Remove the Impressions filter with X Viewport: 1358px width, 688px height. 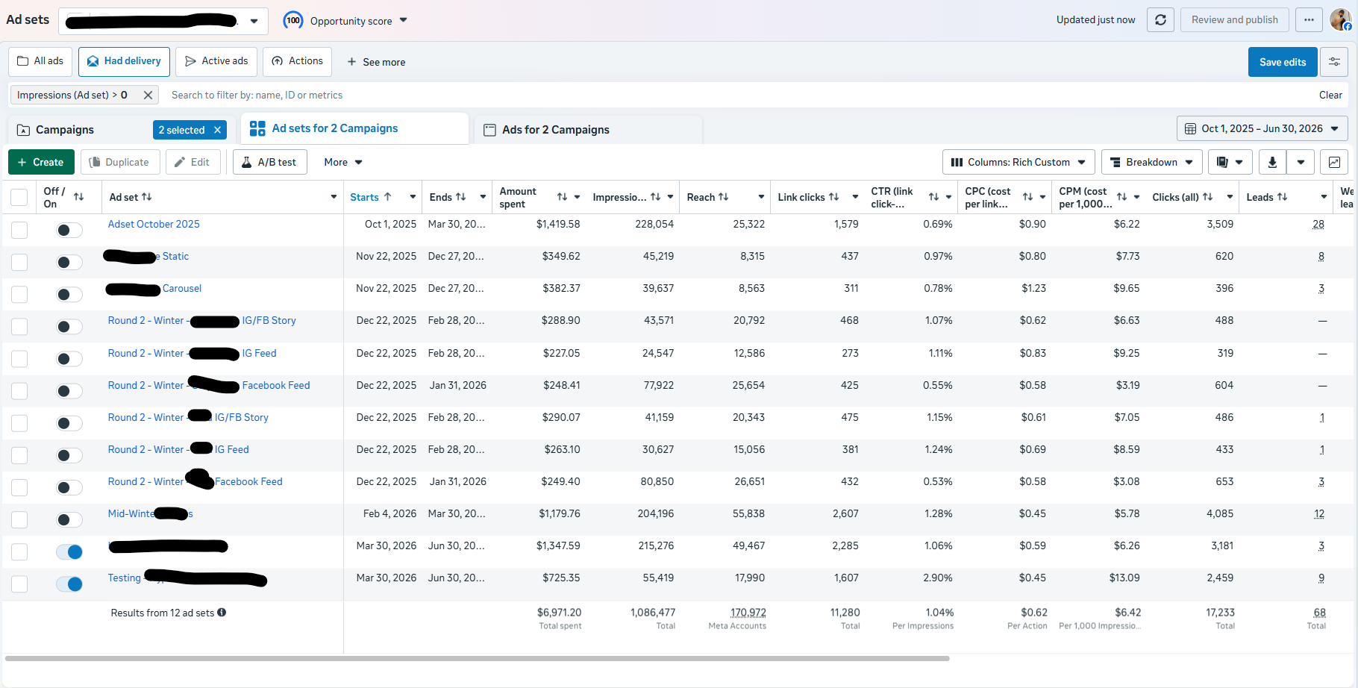click(148, 95)
